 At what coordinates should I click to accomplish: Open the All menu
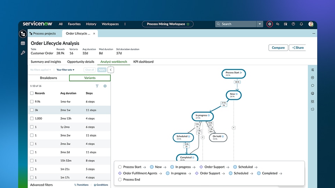pyautogui.click(x=61, y=24)
